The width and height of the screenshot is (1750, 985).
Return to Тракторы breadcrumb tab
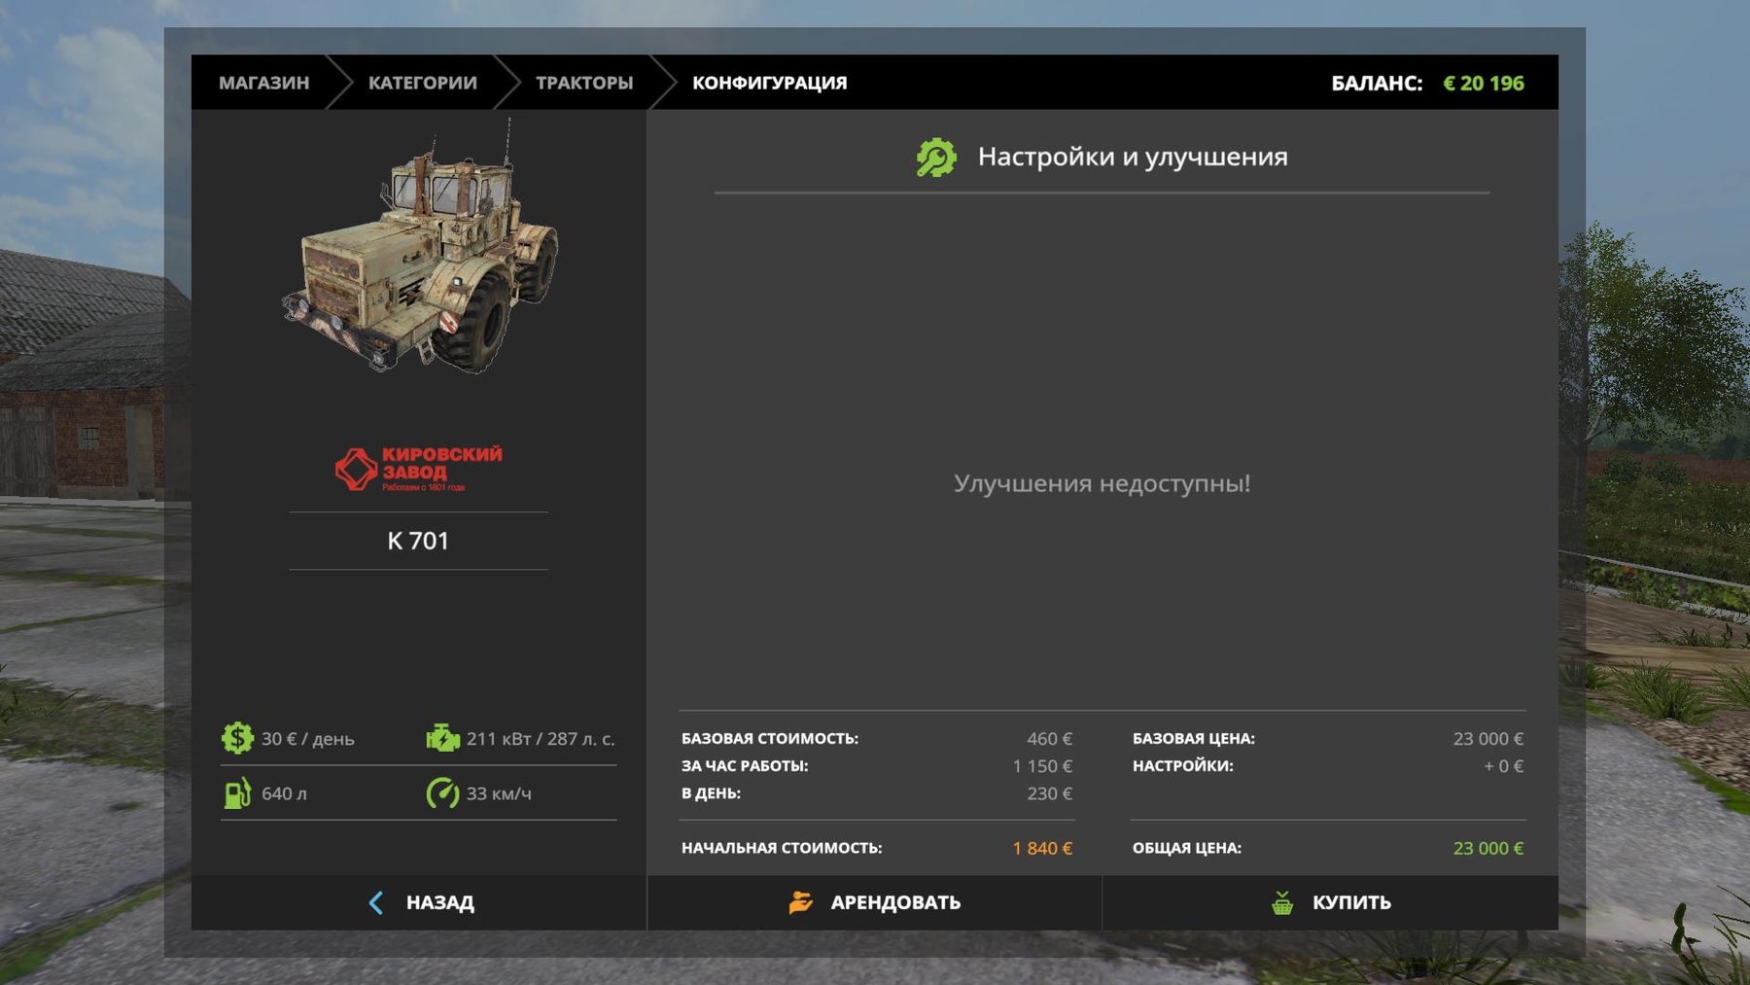point(583,83)
